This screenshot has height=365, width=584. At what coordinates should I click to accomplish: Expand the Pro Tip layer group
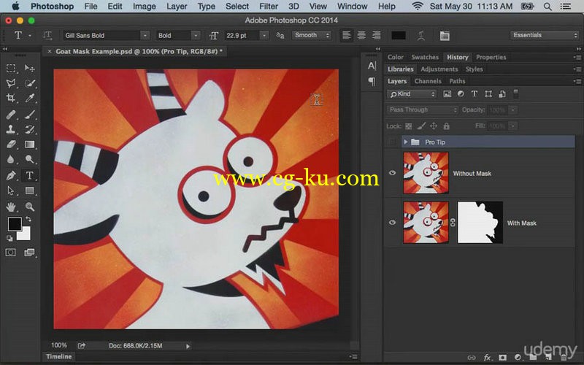(406, 142)
